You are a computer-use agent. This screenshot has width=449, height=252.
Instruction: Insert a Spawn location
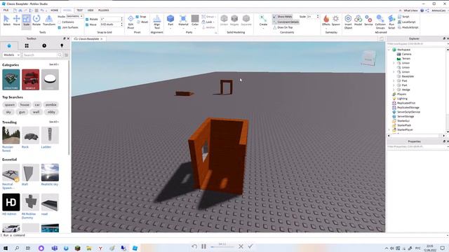[x=335, y=20]
